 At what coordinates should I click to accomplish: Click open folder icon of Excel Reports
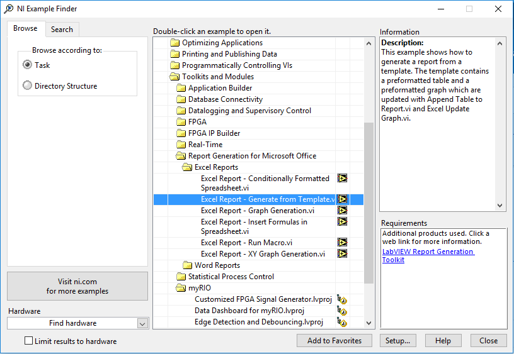click(187, 167)
